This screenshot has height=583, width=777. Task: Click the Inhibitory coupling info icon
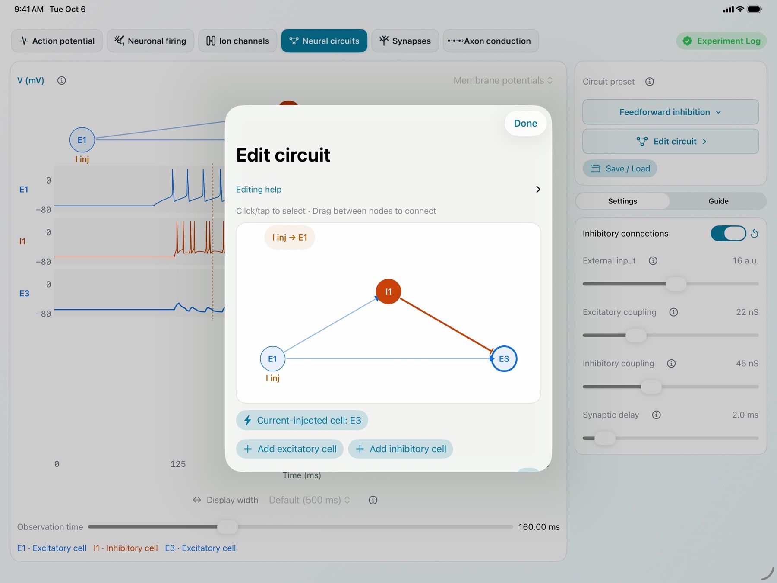[671, 363]
